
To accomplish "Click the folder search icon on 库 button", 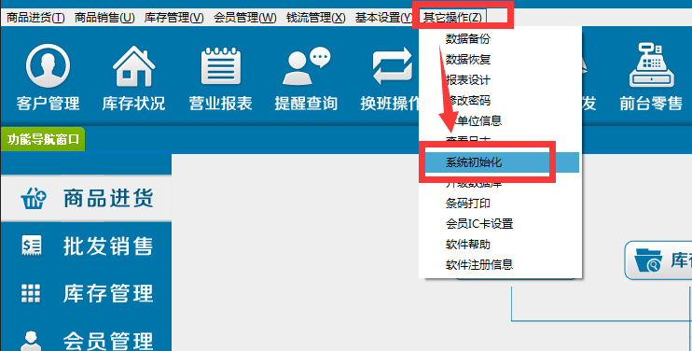I will tap(648, 260).
